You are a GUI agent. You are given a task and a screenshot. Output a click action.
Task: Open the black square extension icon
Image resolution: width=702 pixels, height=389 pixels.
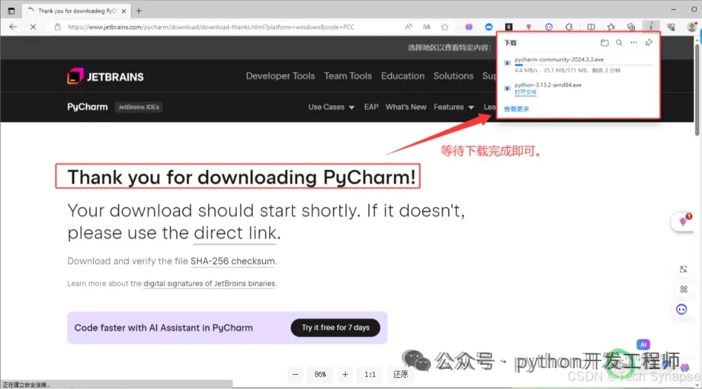(x=509, y=27)
